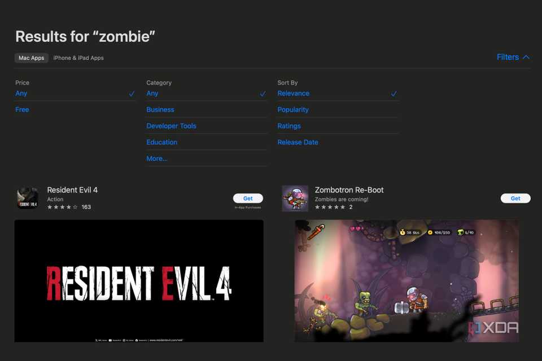The image size is (542, 361).
Task: Get the Resident Evil 4 app
Action: [248, 199]
